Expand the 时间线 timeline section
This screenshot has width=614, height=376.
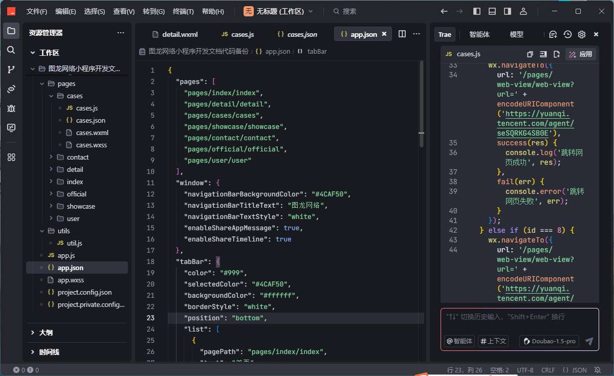coord(33,352)
